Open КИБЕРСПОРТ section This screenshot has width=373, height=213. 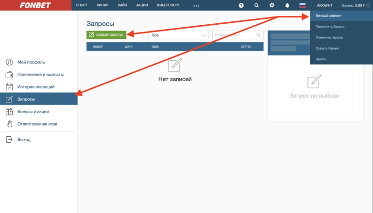[169, 5]
